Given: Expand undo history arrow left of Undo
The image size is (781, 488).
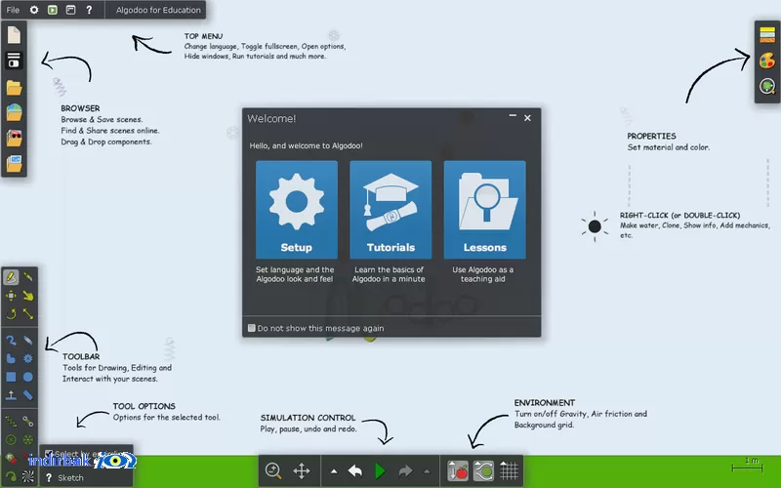Looking at the screenshot, I should (x=334, y=471).
